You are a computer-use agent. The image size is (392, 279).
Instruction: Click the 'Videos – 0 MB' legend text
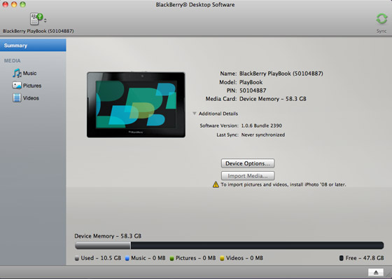(244, 258)
